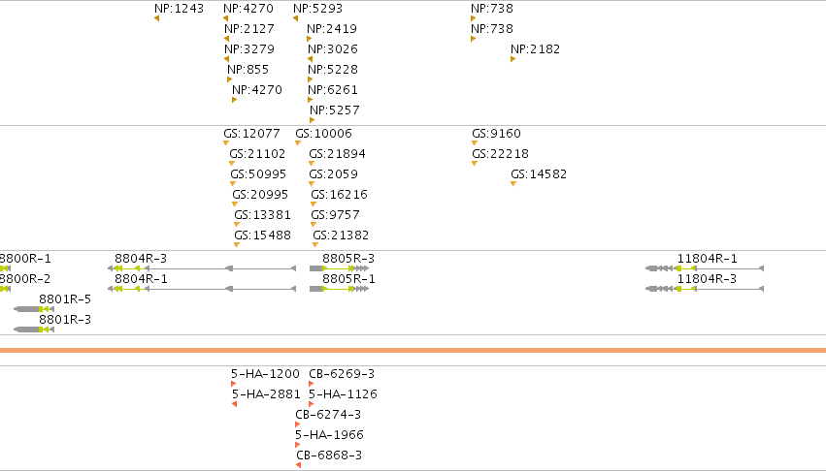Click the orange chromosome reference bar
Image resolution: width=826 pixels, height=471 pixels.
click(413, 351)
